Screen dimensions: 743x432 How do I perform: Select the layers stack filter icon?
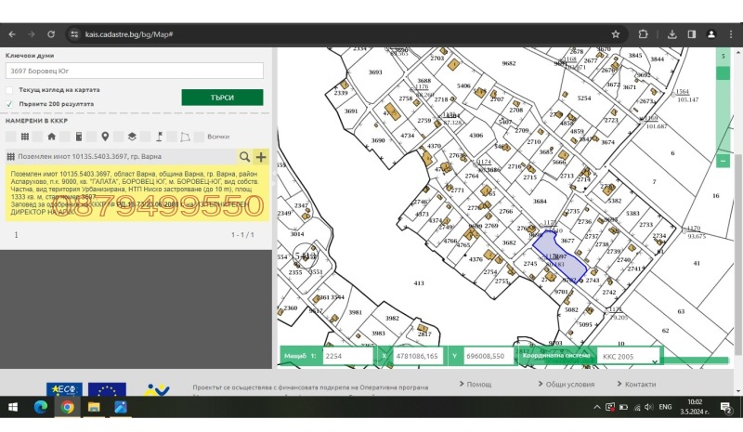132,137
